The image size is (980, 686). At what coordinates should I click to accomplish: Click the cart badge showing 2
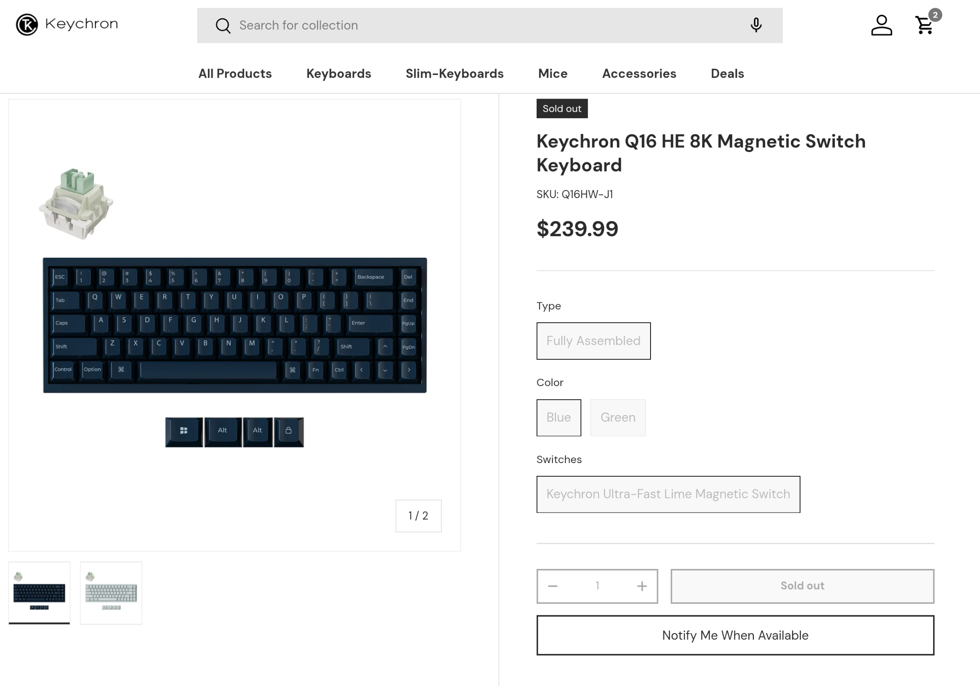935,15
